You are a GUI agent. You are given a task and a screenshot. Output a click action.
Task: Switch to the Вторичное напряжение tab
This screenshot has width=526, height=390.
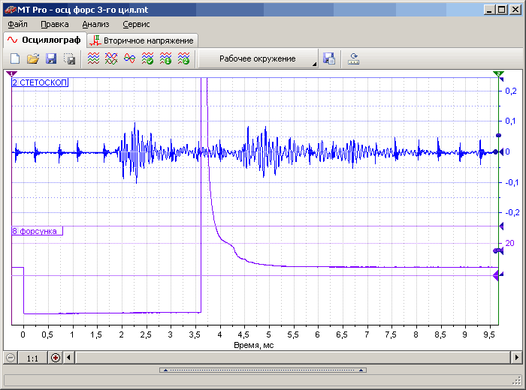coord(142,40)
